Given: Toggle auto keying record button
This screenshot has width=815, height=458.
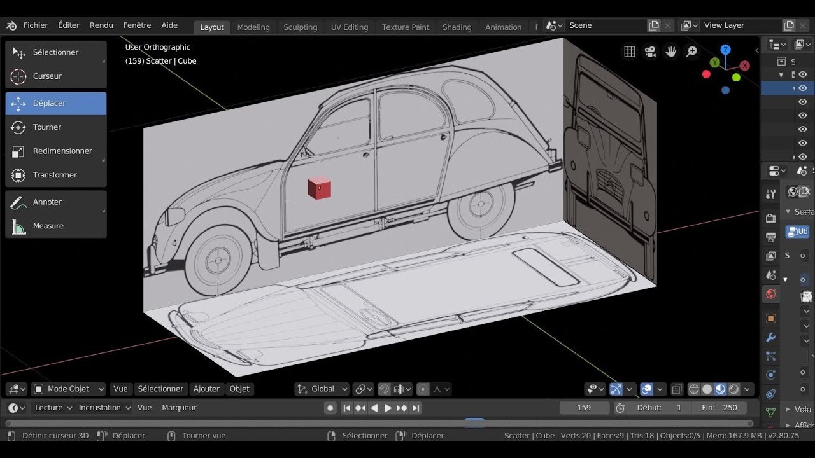Looking at the screenshot, I should click(x=330, y=408).
